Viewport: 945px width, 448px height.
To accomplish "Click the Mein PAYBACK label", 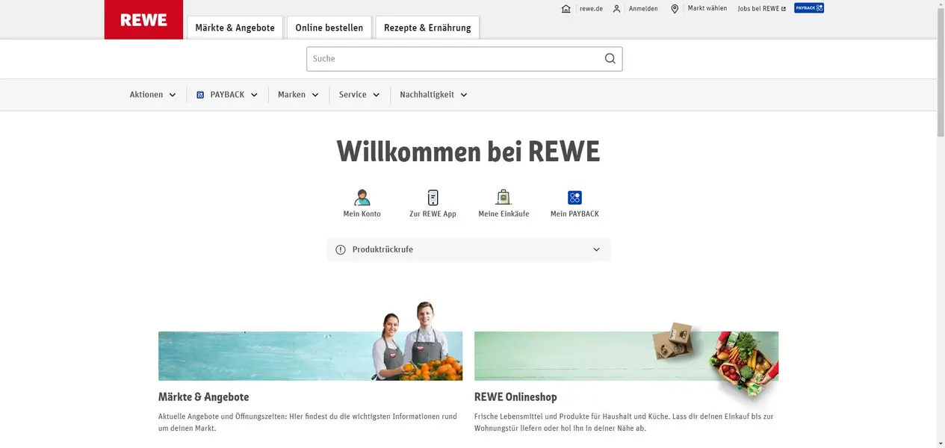I will [574, 214].
